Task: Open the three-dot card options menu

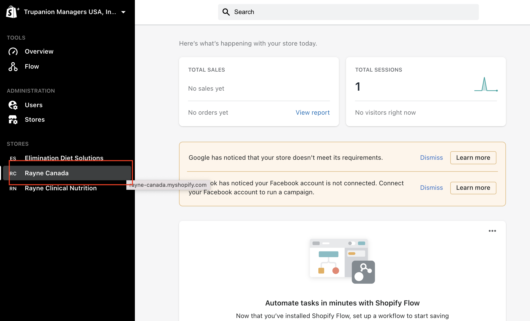Action: click(492, 231)
